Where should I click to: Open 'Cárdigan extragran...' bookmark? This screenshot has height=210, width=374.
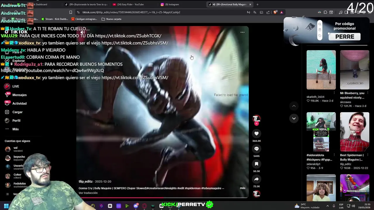[84, 19]
